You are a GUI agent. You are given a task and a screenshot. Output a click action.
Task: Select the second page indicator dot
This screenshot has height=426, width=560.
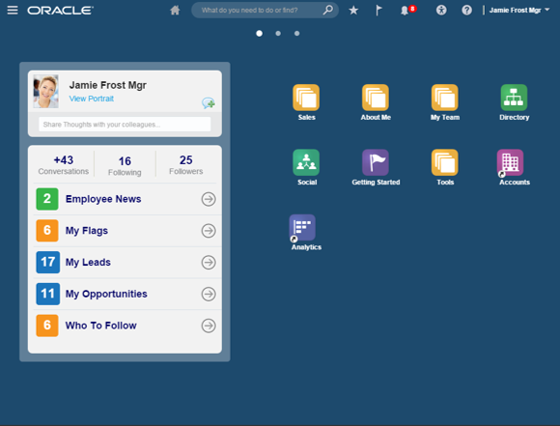[x=278, y=33]
